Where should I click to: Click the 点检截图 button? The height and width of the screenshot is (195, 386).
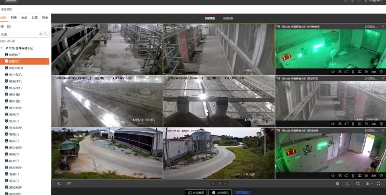[196, 193]
